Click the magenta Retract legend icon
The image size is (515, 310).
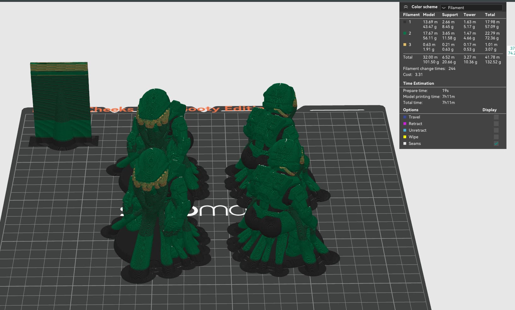[405, 123]
